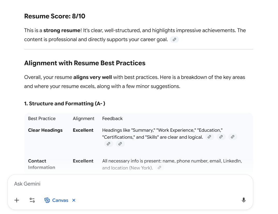This screenshot has width=278, height=214.
Task: Click the plus icon to add files
Action: 17,200
